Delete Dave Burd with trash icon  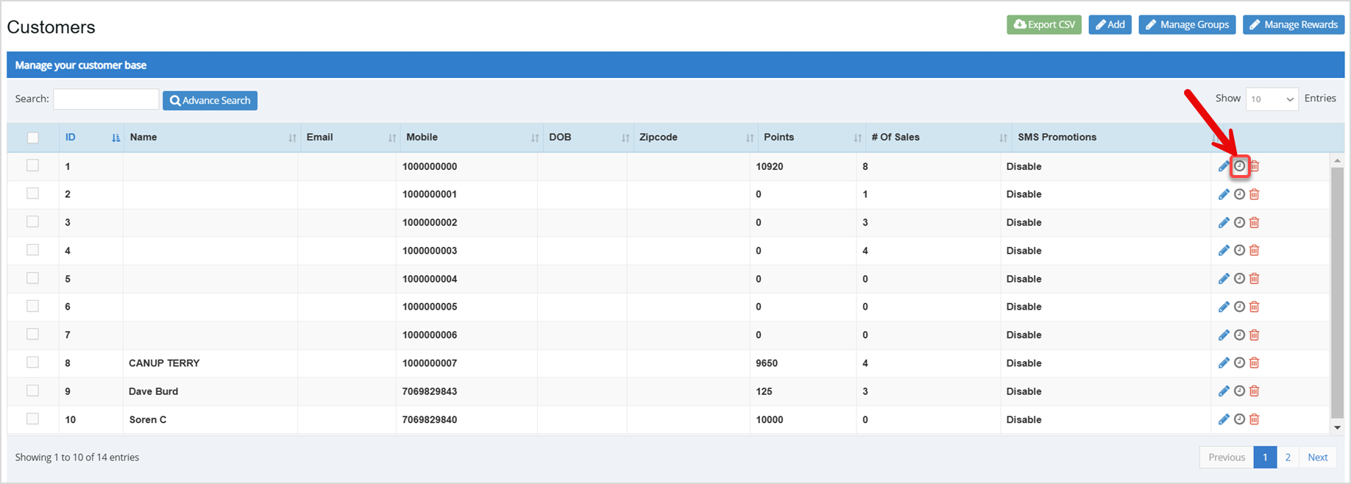point(1255,391)
